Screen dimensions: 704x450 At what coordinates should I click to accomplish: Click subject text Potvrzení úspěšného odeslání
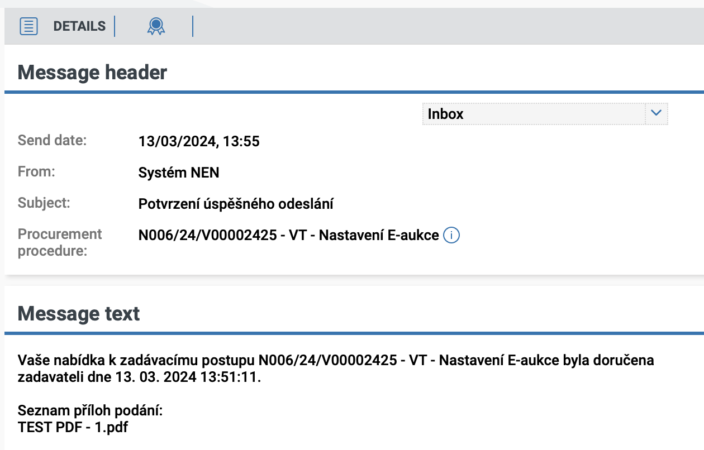236,204
